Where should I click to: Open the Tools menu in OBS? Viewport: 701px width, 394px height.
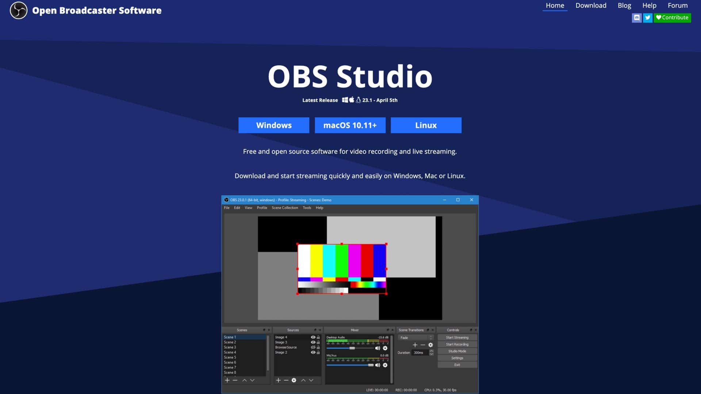[307, 208]
